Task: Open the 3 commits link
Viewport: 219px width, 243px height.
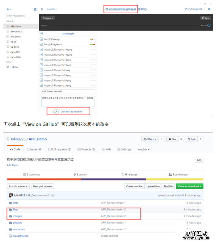Action: tap(32, 174)
